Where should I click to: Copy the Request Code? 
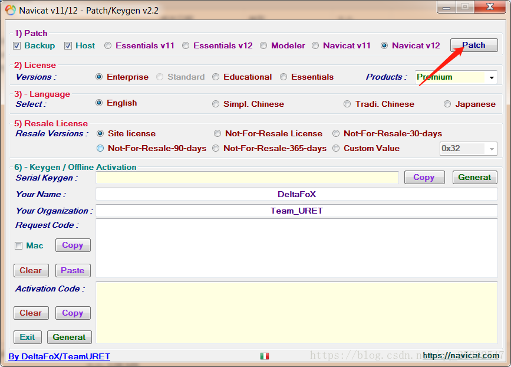click(x=73, y=245)
